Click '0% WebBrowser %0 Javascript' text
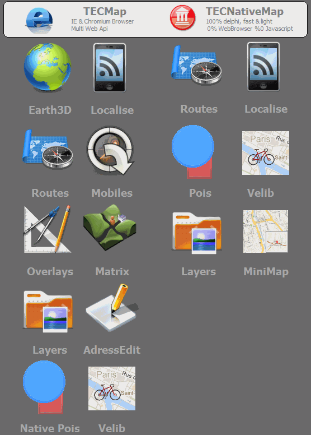The image size is (311, 435). point(250,29)
